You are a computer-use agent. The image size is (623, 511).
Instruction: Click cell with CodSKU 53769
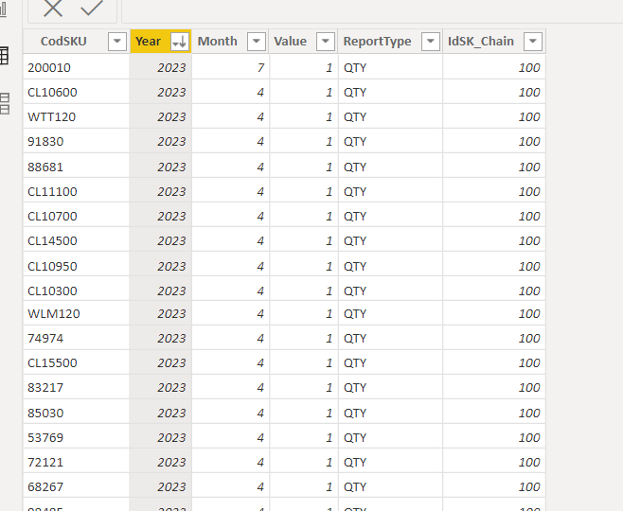point(77,437)
